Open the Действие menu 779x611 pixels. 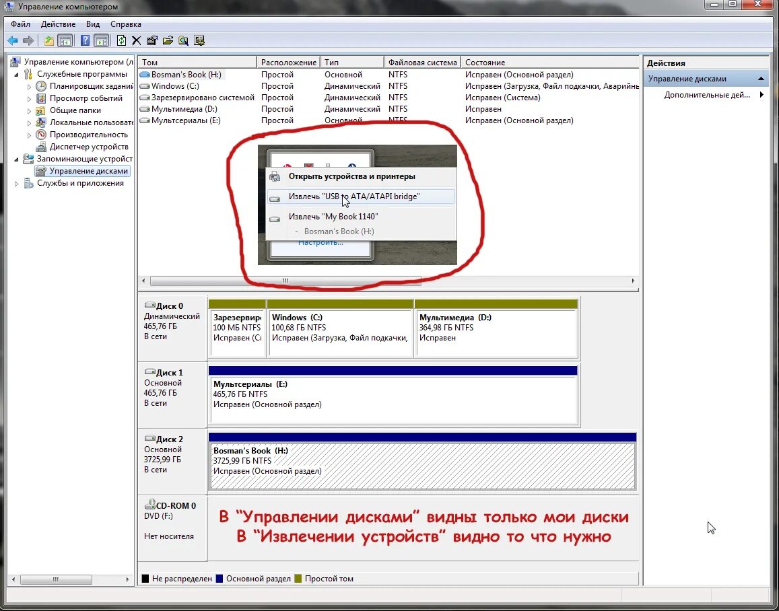58,24
